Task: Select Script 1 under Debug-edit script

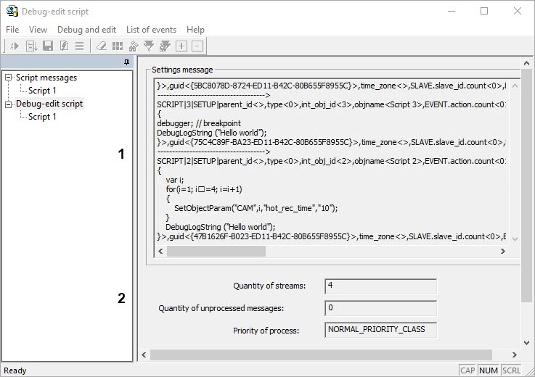Action: tap(42, 117)
